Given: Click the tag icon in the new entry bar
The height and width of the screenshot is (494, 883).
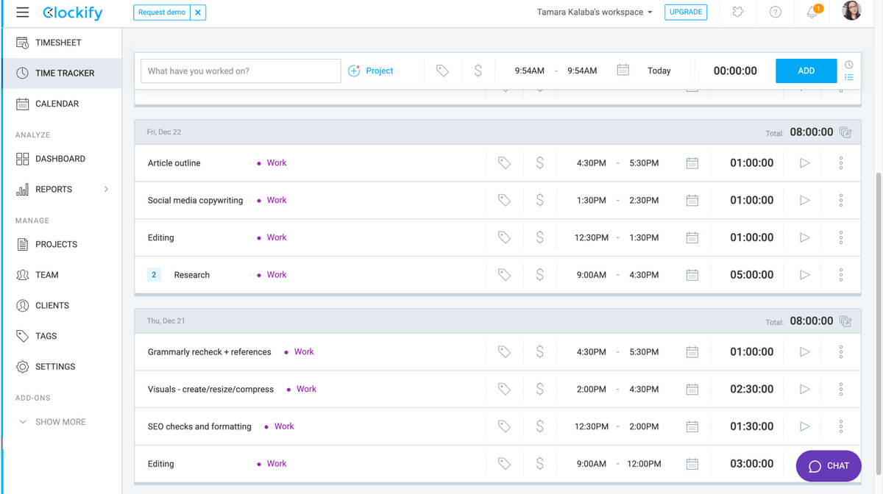Looking at the screenshot, I should [x=442, y=71].
